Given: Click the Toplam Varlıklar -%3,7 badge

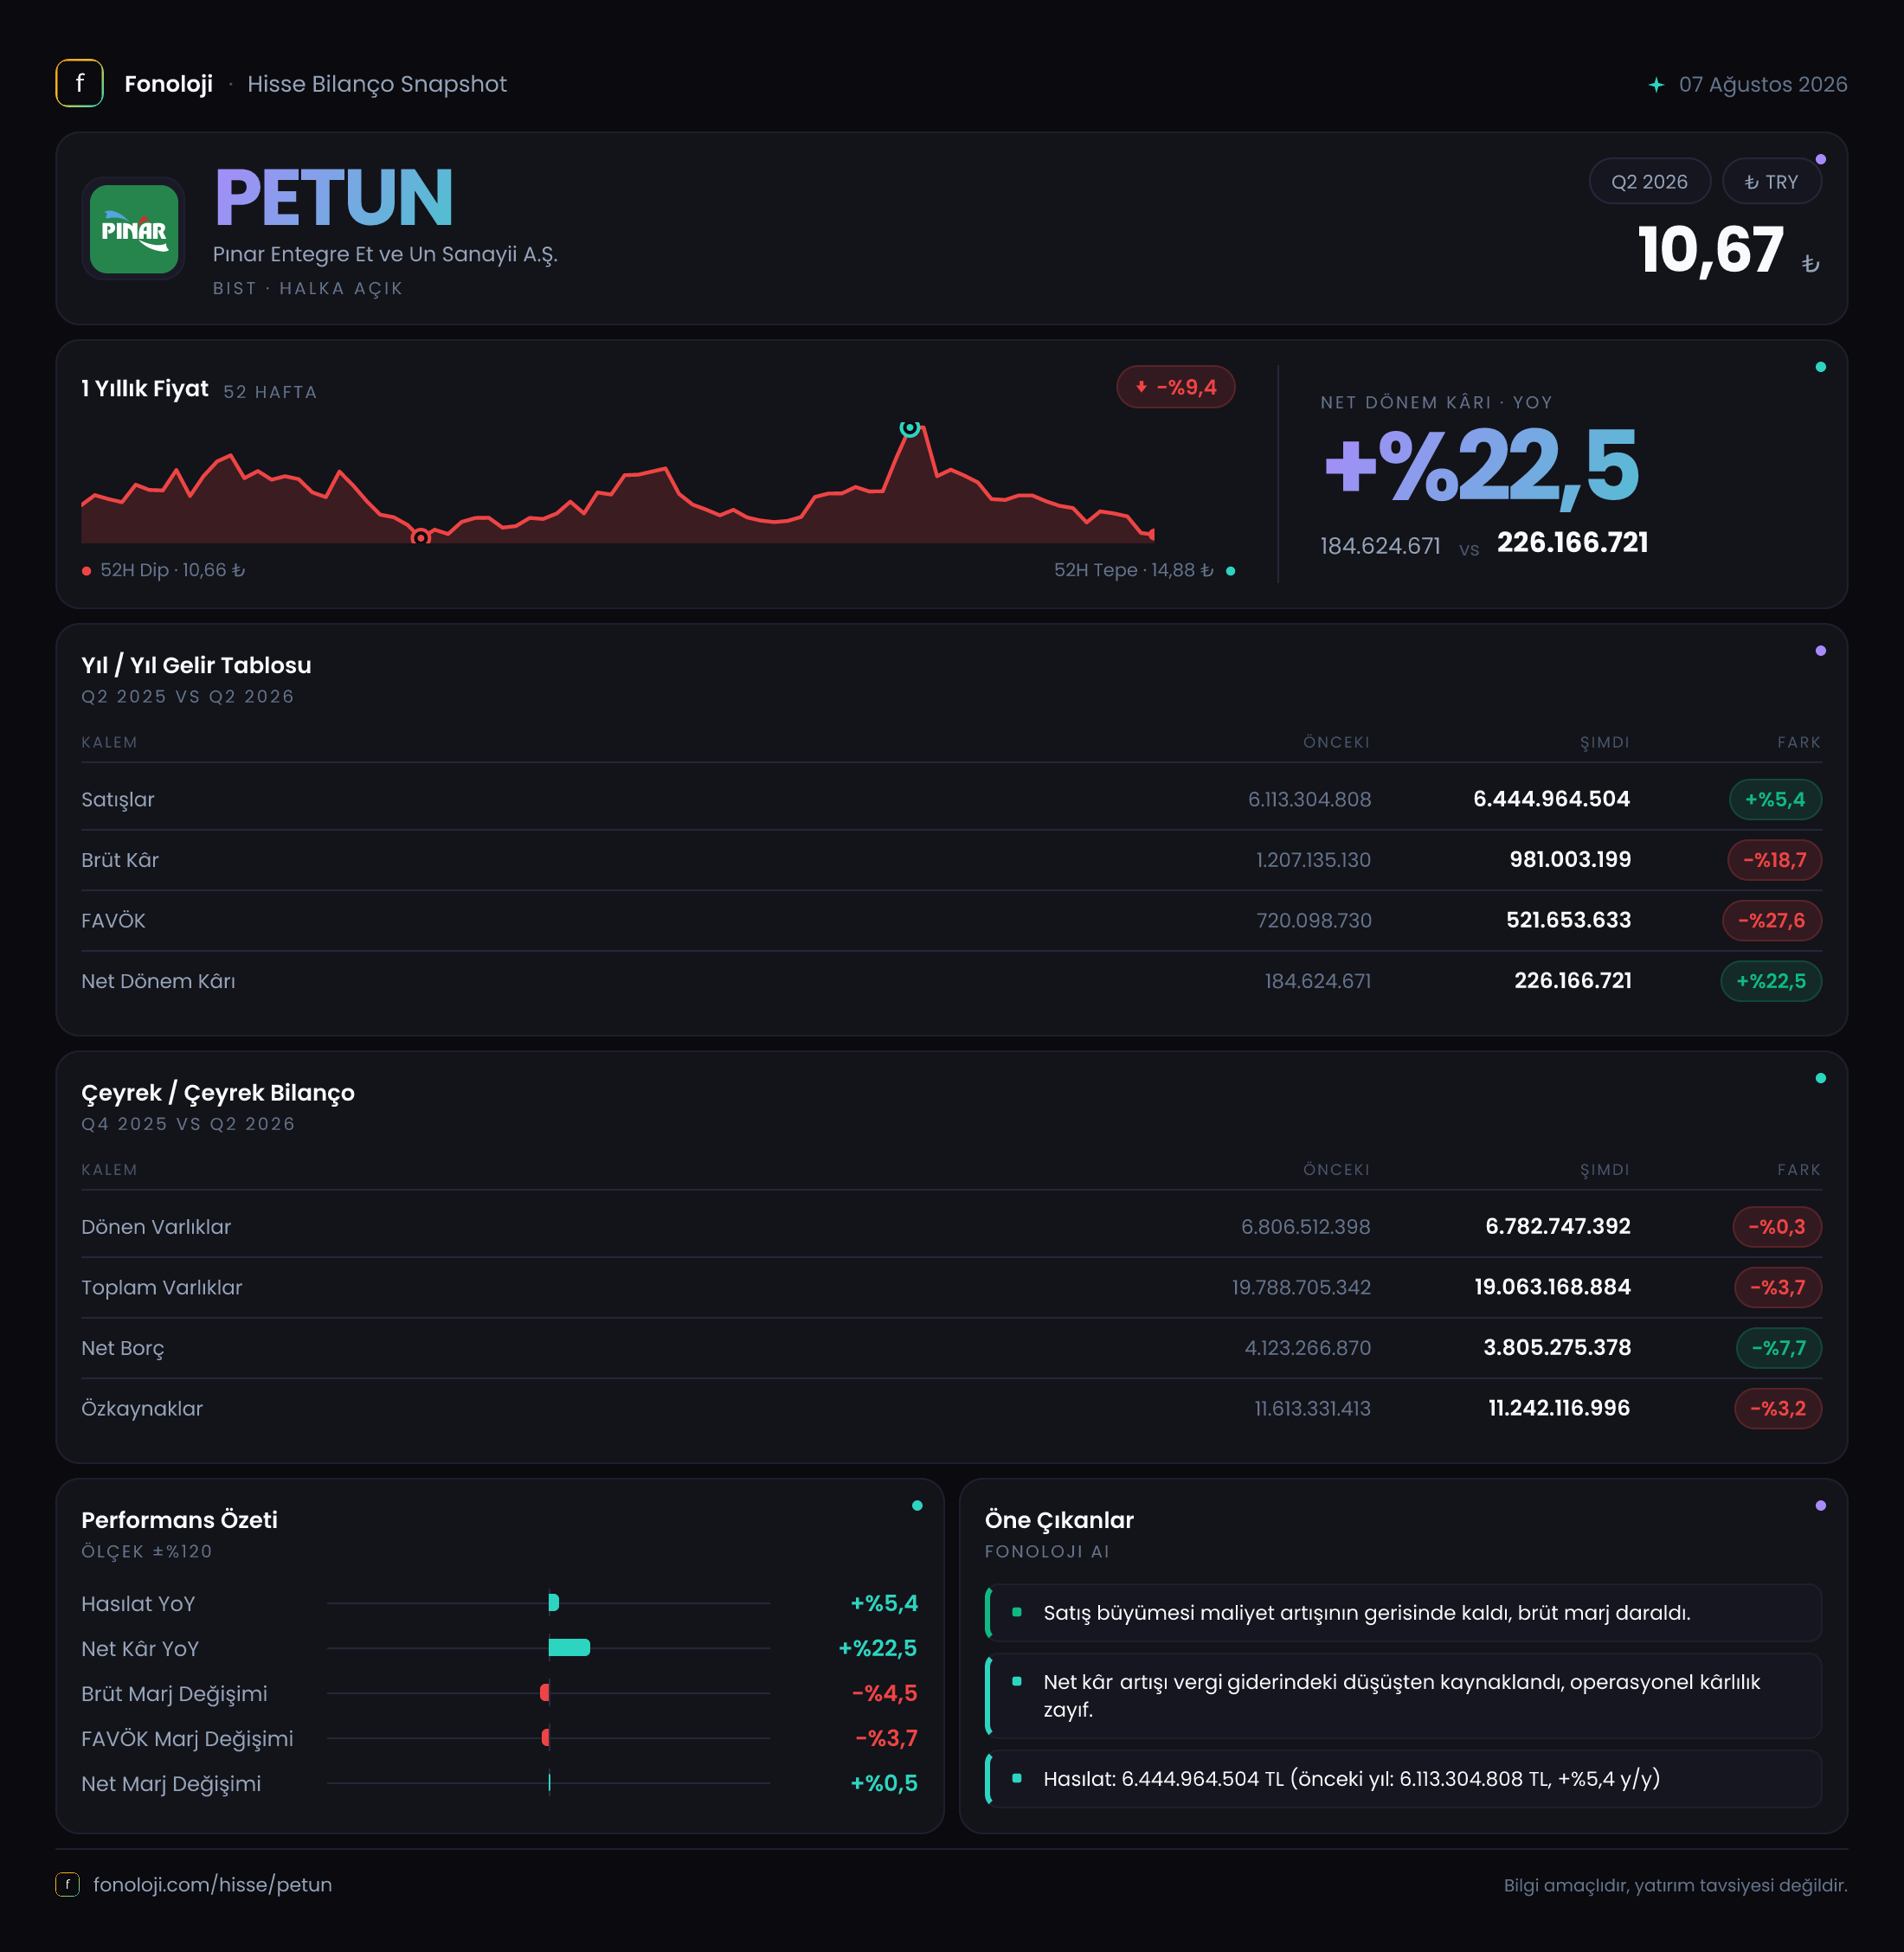Looking at the screenshot, I should coord(1777,1287).
